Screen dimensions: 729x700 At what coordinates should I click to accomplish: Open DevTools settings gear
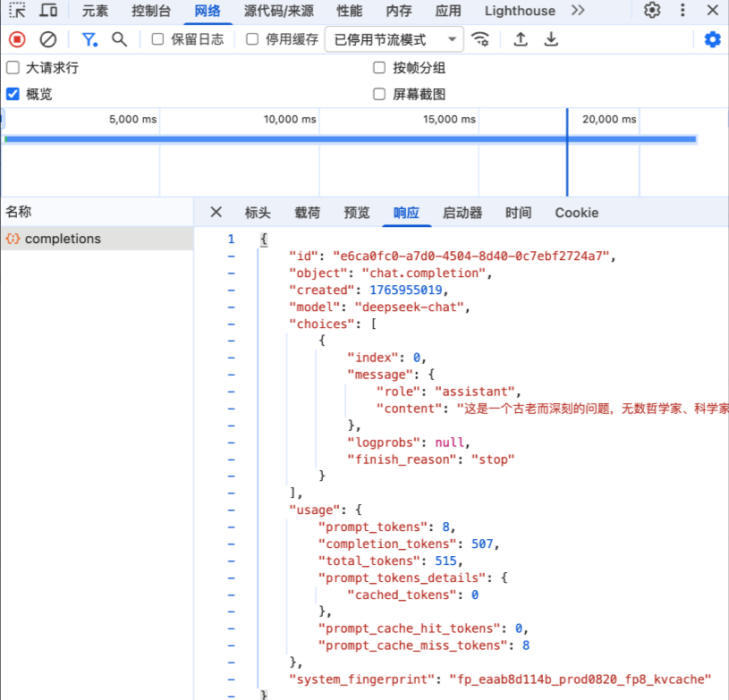pos(651,11)
